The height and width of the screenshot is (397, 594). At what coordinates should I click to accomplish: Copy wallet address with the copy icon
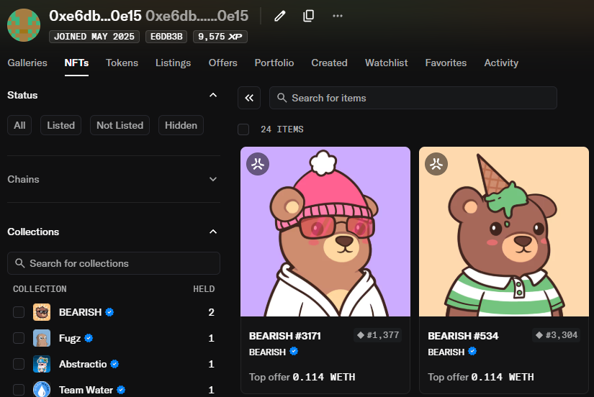(x=308, y=16)
